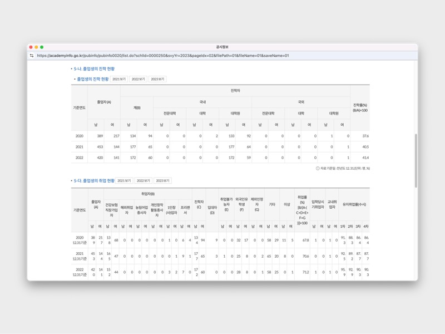Select the 입대자(D) column header
This screenshot has height=334, width=445.
pyautogui.click(x=212, y=210)
